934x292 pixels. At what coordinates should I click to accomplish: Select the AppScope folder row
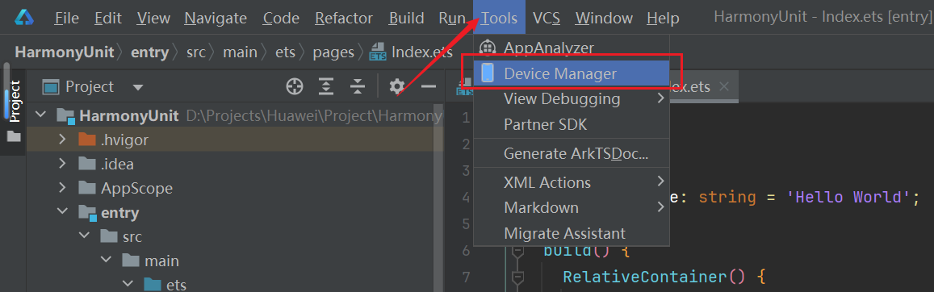(x=235, y=189)
